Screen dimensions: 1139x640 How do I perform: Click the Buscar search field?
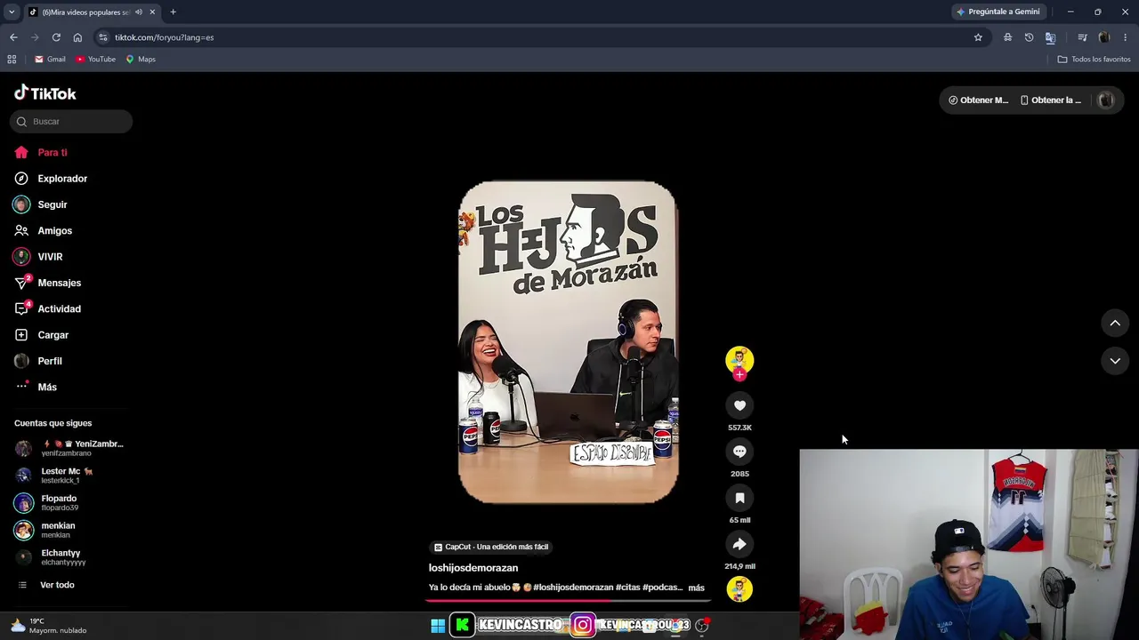click(71, 122)
